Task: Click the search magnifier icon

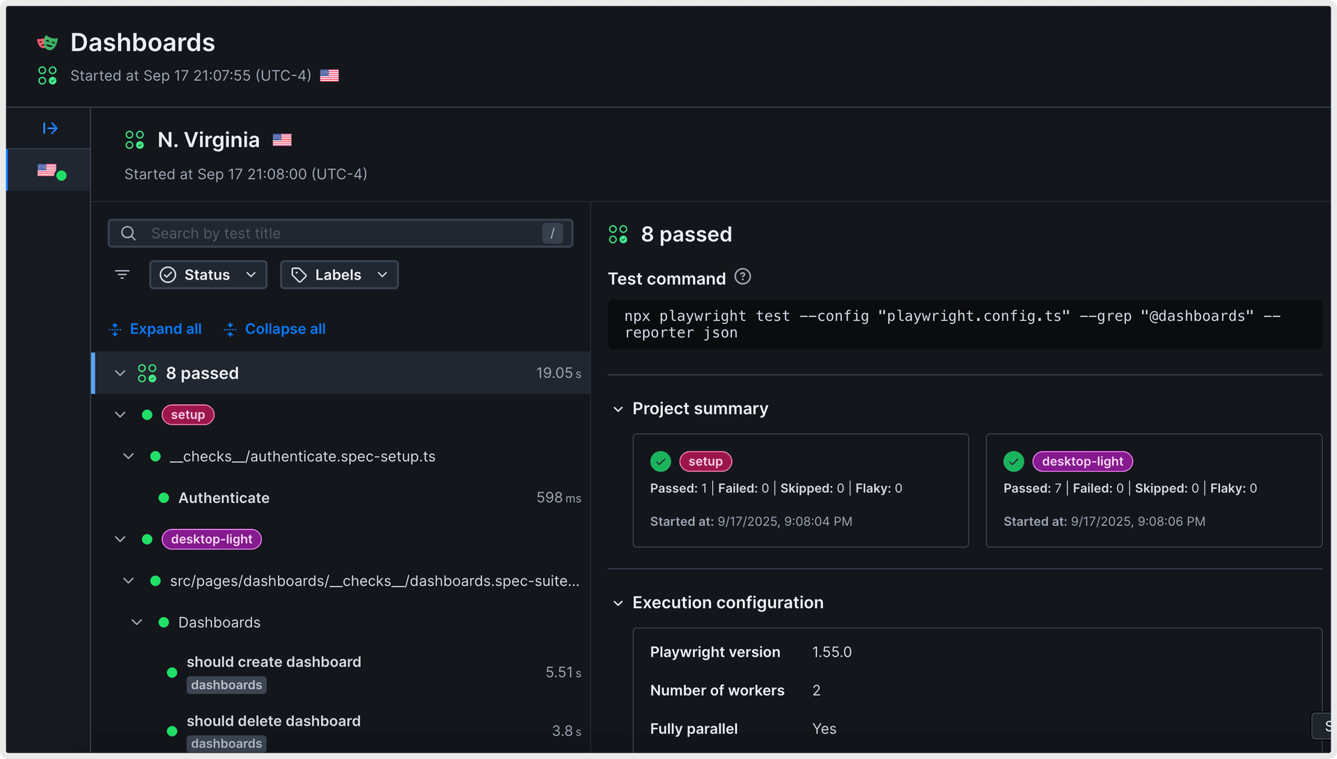Action: click(x=128, y=234)
